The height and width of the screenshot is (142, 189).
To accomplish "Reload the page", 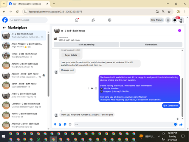I will [17, 12].
